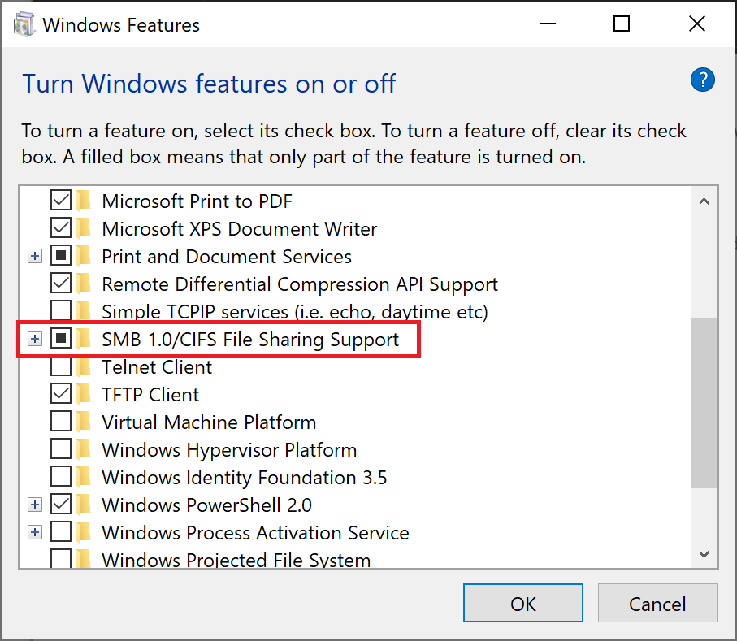
Task: Open the Help question mark icon
Action: pyautogui.click(x=702, y=80)
